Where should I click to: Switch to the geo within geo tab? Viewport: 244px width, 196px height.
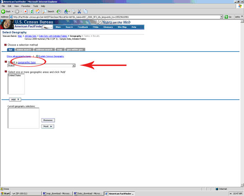click(75, 49)
